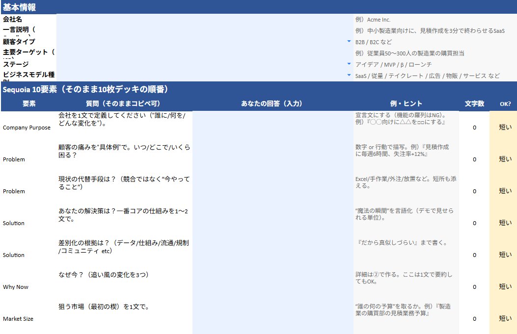This screenshot has height=334, width=517.
Task: Open the ステージ dropdown arrow
Action: [349, 64]
